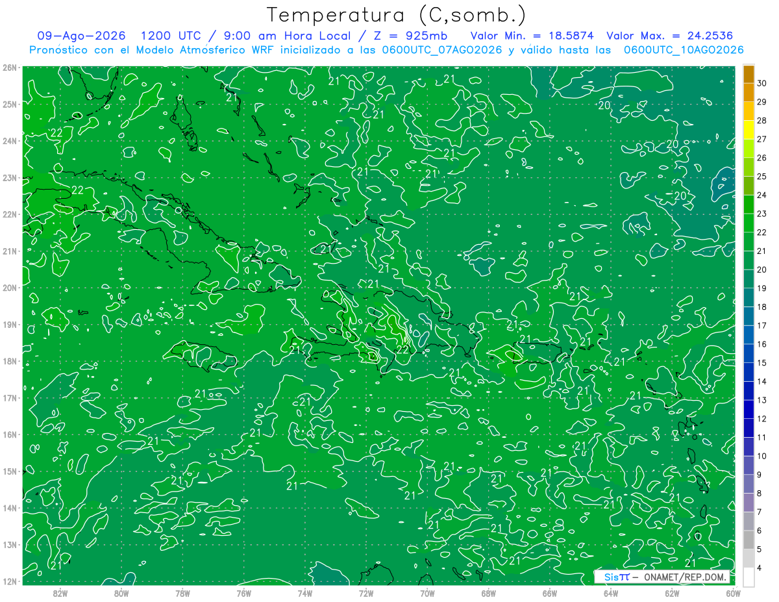
Task: Click the '24N' latitude label
Action: pos(10,141)
